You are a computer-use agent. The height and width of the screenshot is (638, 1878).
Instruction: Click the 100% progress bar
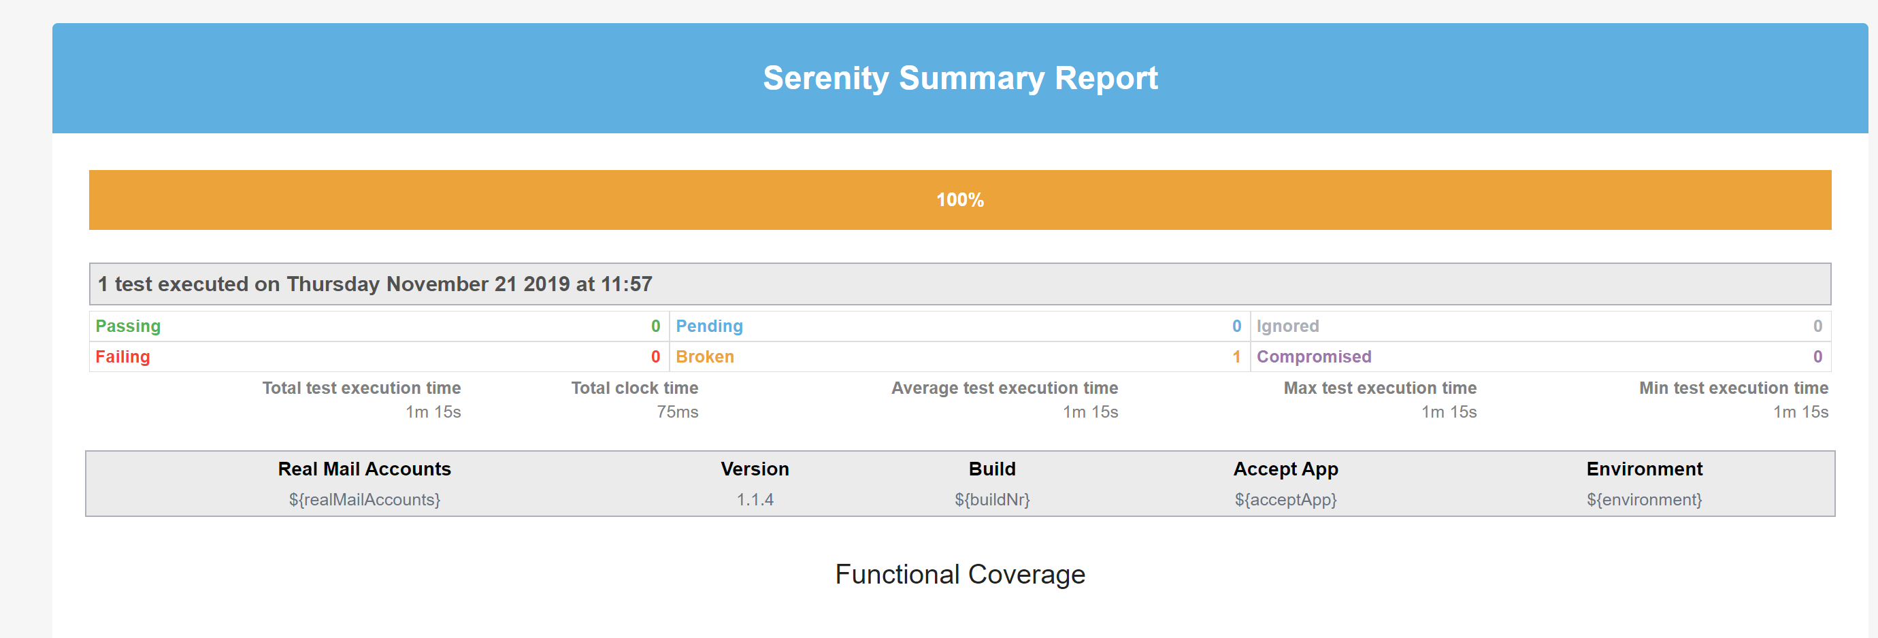pos(959,199)
